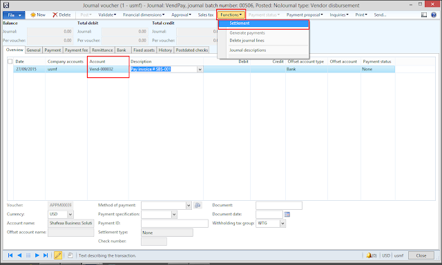Click the usmf company status item
Image resolution: width=442 pixels, height=265 pixels.
tap(398, 256)
